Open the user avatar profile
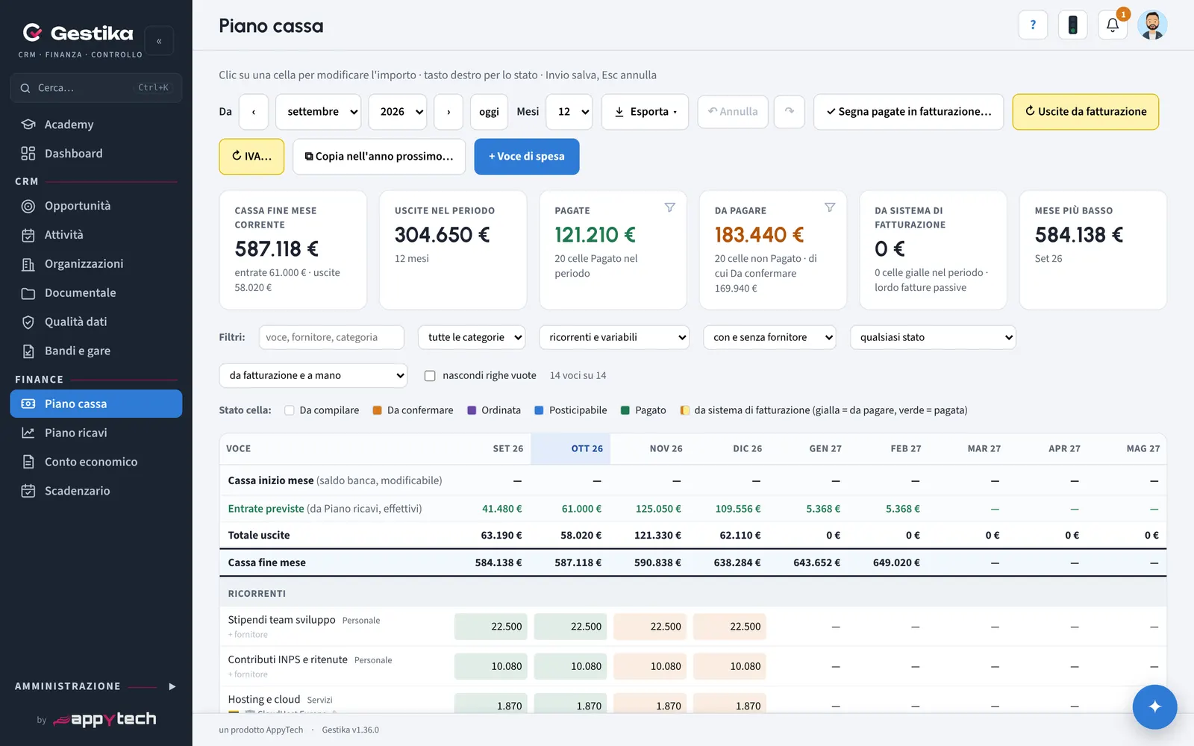 1152,25
